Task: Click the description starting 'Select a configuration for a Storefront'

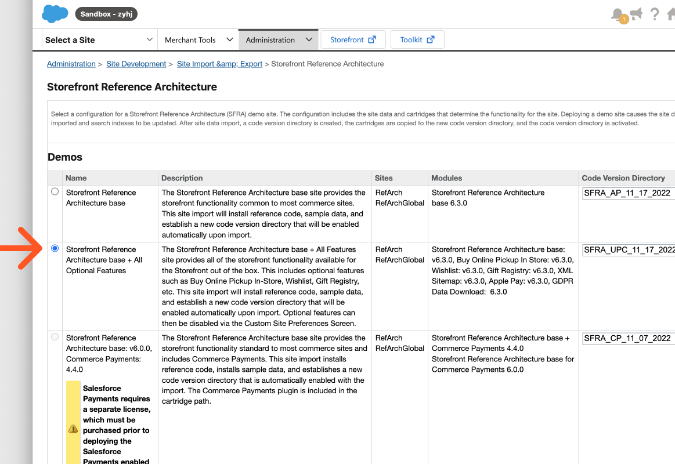Action: tap(363, 119)
